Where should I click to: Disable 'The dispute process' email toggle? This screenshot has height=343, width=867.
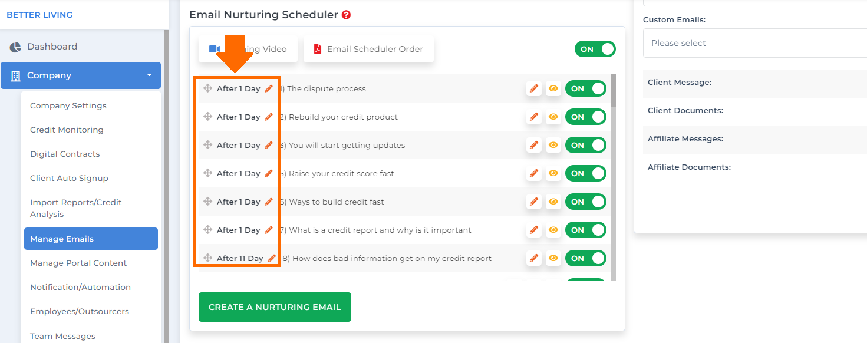586,88
